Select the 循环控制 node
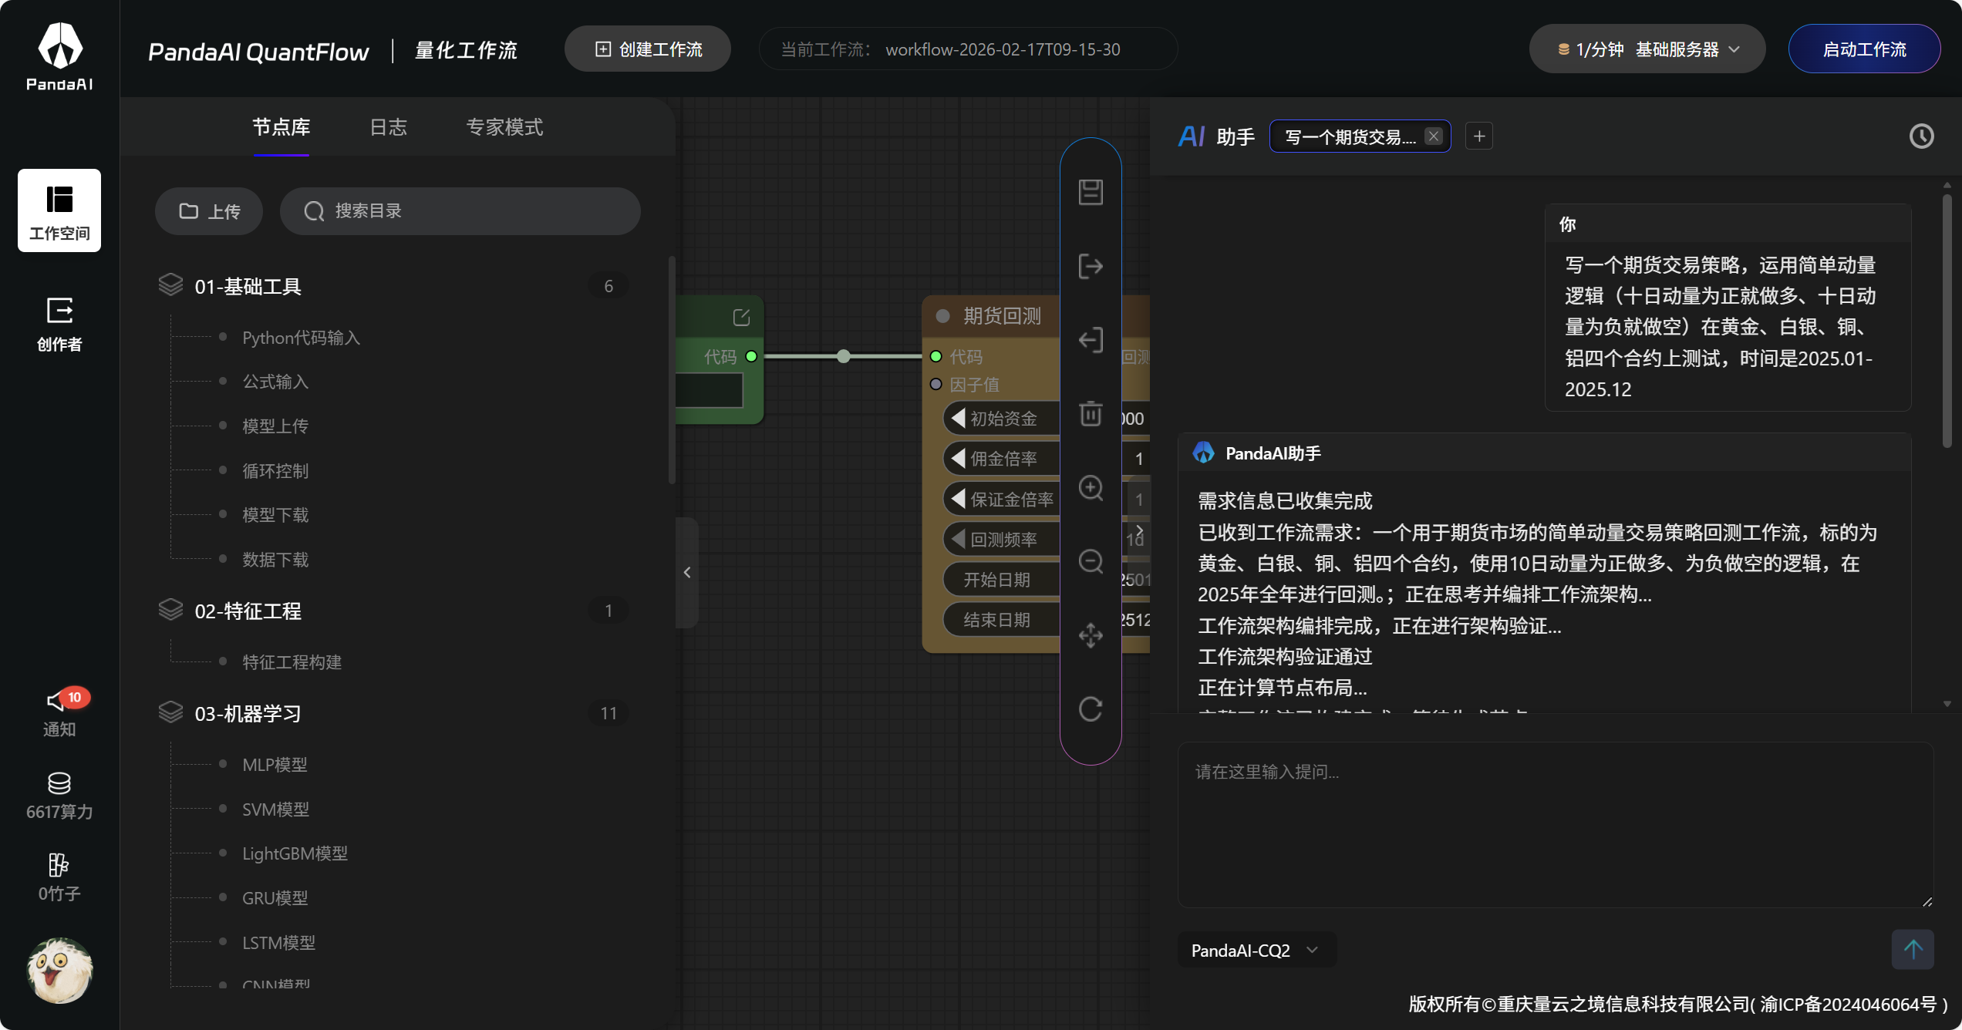The image size is (1962, 1030). (275, 471)
